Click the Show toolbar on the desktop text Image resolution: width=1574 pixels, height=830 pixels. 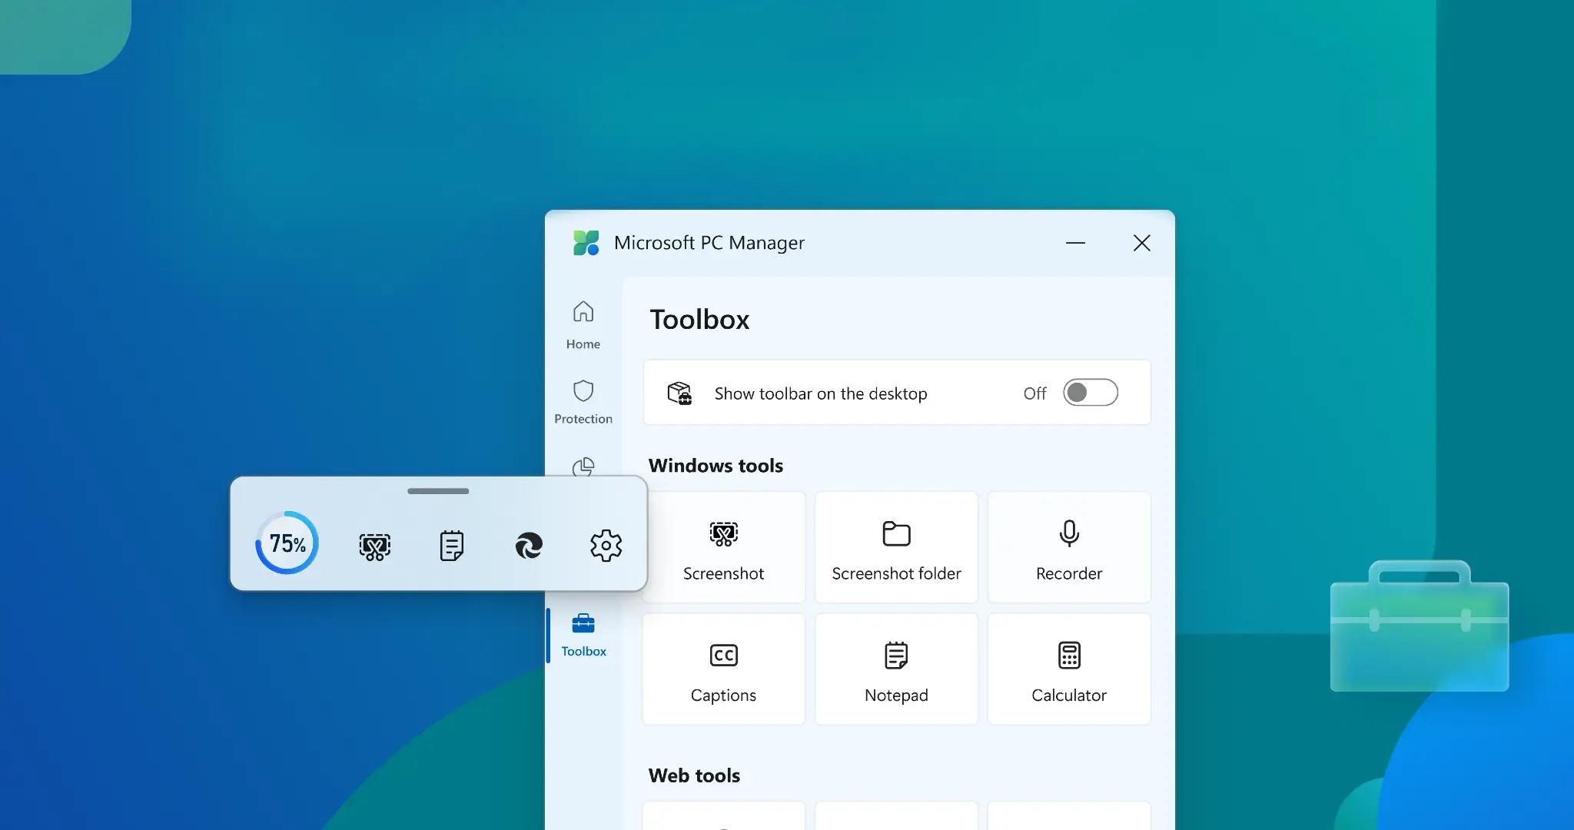coord(821,393)
